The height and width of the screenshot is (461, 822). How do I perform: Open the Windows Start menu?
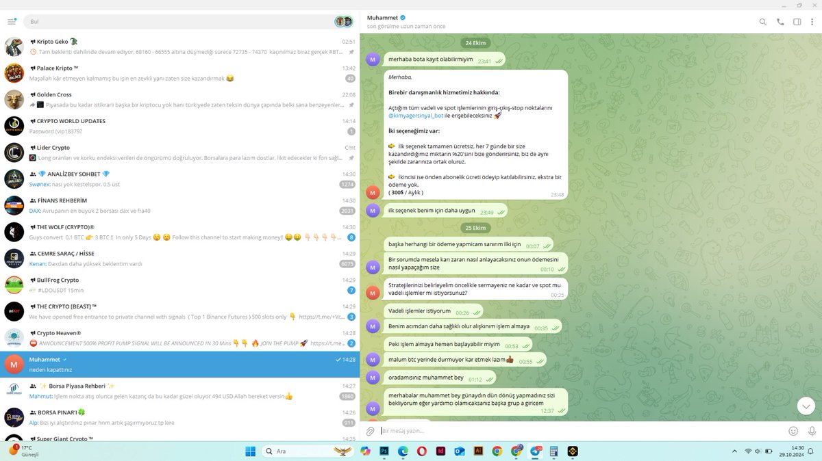click(250, 451)
